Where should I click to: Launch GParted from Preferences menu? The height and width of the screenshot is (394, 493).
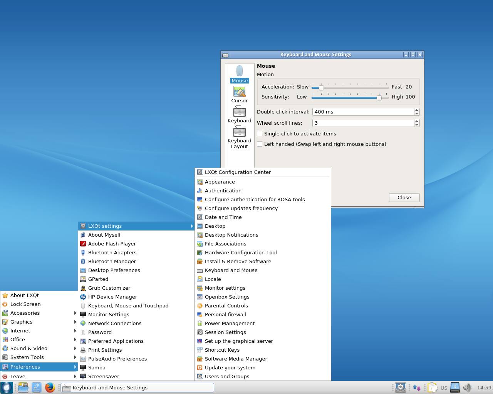pyautogui.click(x=136, y=279)
